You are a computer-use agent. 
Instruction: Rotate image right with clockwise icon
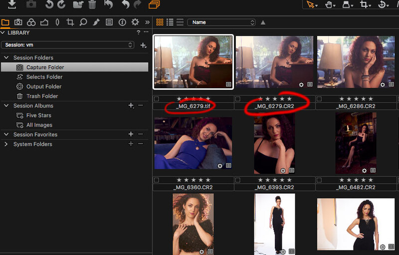pos(61,4)
